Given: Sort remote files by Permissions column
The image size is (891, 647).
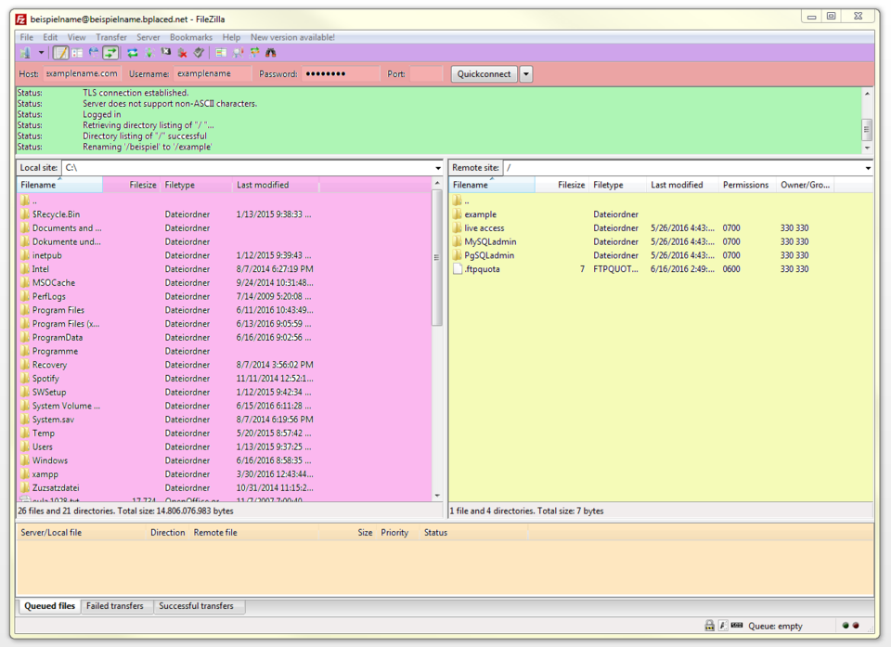Looking at the screenshot, I should click(745, 185).
